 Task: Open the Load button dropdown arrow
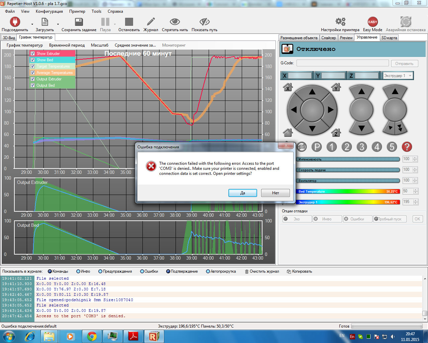[x=58, y=24]
